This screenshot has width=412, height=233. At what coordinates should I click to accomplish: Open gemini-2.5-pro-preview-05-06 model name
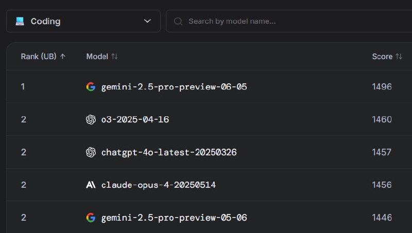click(x=174, y=218)
